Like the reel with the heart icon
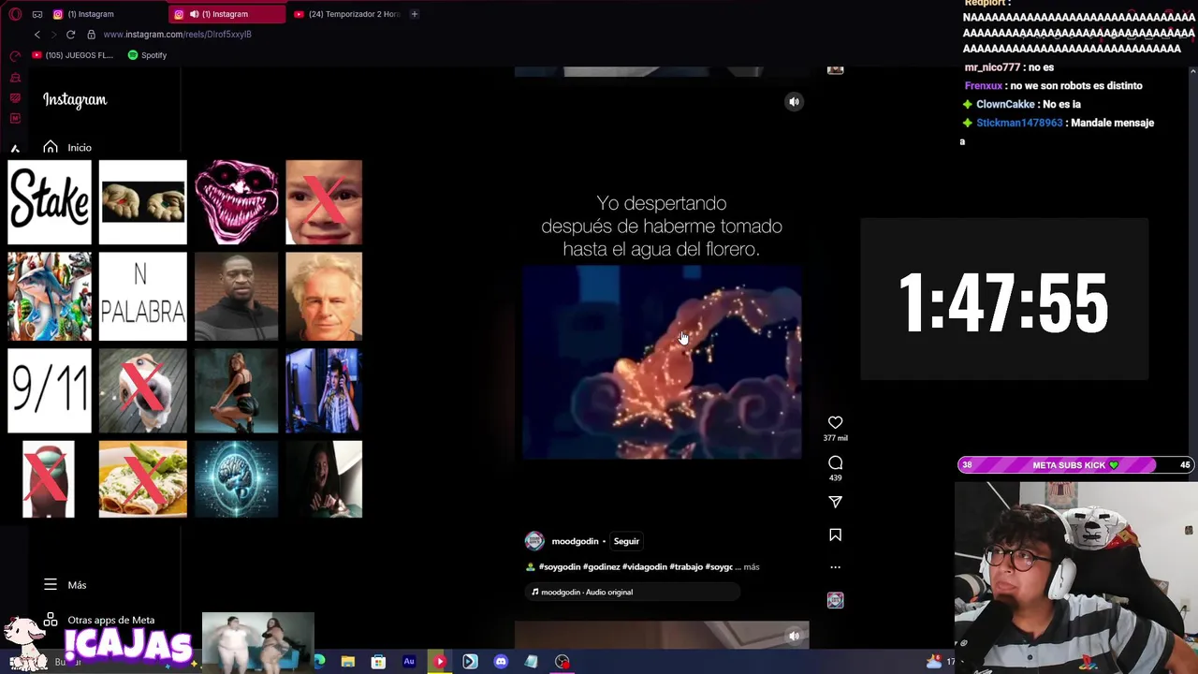The width and height of the screenshot is (1198, 674). click(x=835, y=422)
